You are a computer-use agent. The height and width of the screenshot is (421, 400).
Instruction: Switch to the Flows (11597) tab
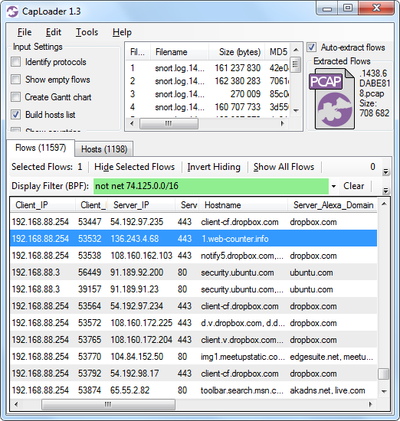41,148
